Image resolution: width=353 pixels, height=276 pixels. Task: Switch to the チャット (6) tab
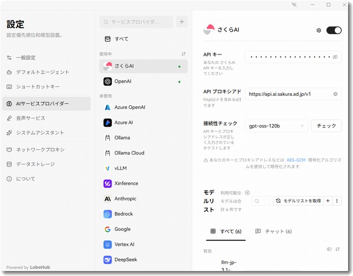pos(274,231)
